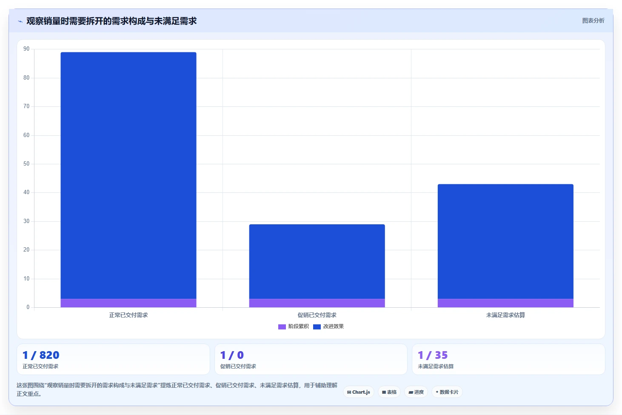Click the 正常已交付需求 axis label
622x415 pixels.
pyautogui.click(x=128, y=315)
